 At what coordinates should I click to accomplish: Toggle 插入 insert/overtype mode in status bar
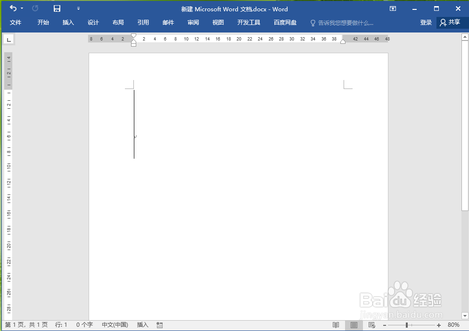coord(143,325)
